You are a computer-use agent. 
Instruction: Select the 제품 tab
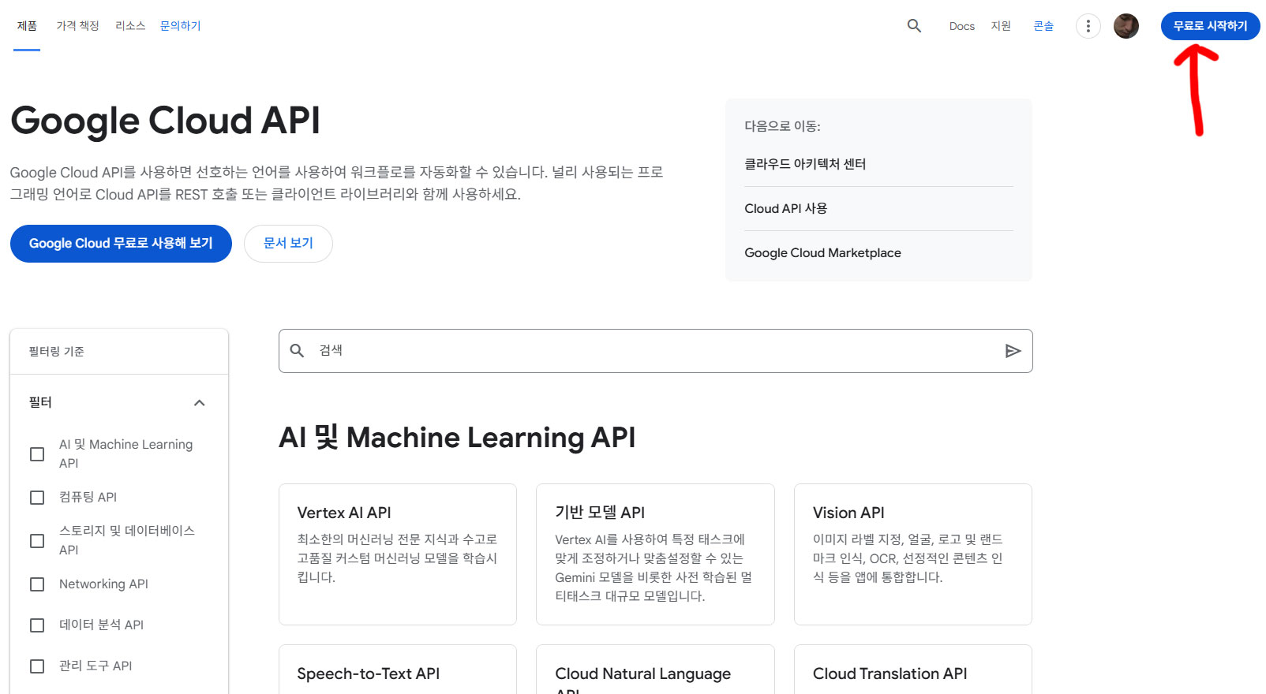[x=27, y=26]
